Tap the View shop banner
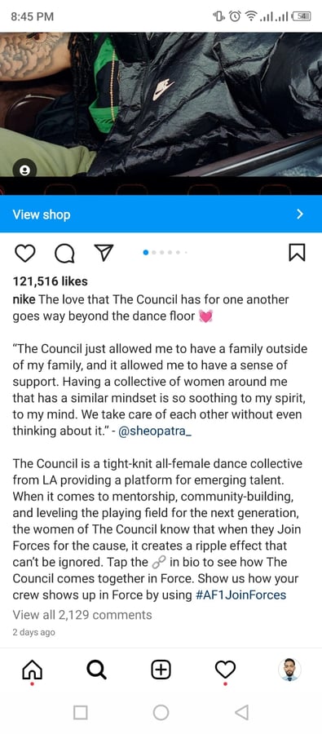 [x=161, y=214]
